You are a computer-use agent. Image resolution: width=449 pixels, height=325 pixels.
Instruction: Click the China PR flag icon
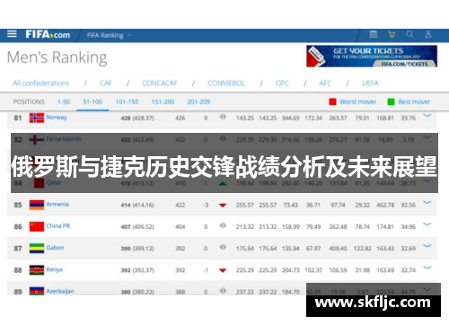[37, 226]
